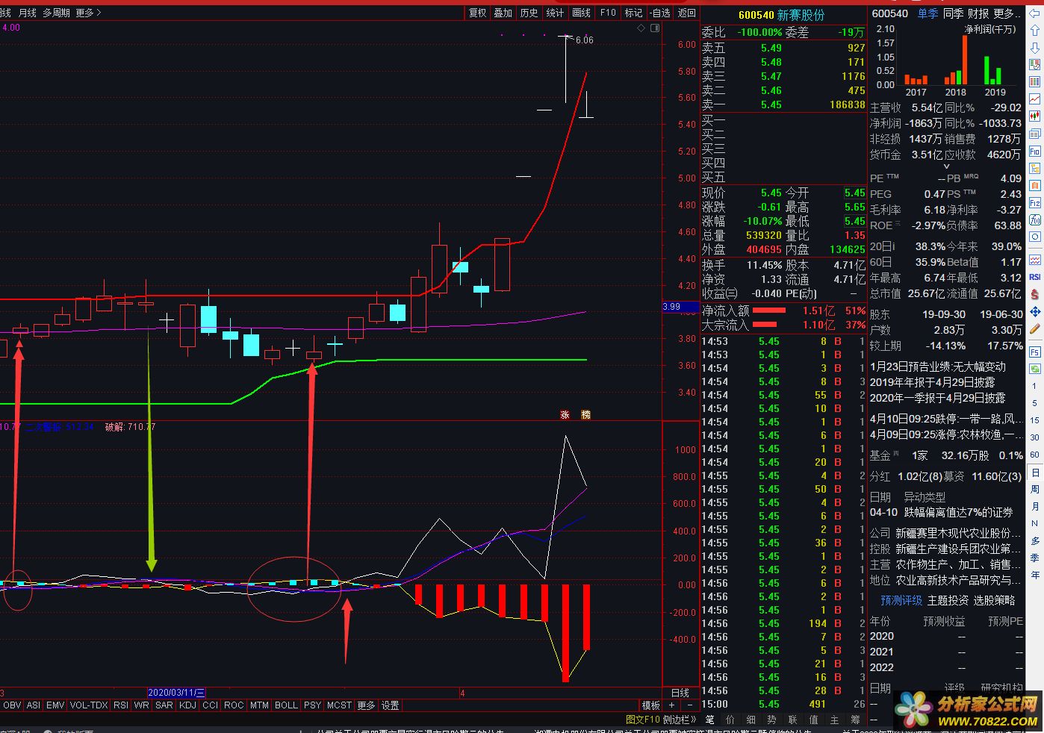Open the candlestick chart icon in sidebar

click(x=1035, y=116)
